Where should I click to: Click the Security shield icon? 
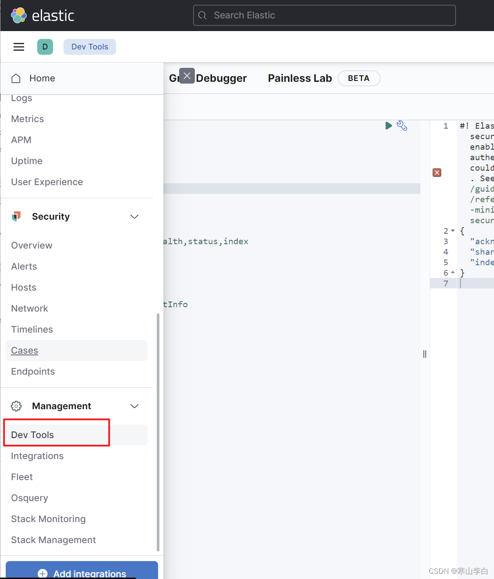(16, 216)
